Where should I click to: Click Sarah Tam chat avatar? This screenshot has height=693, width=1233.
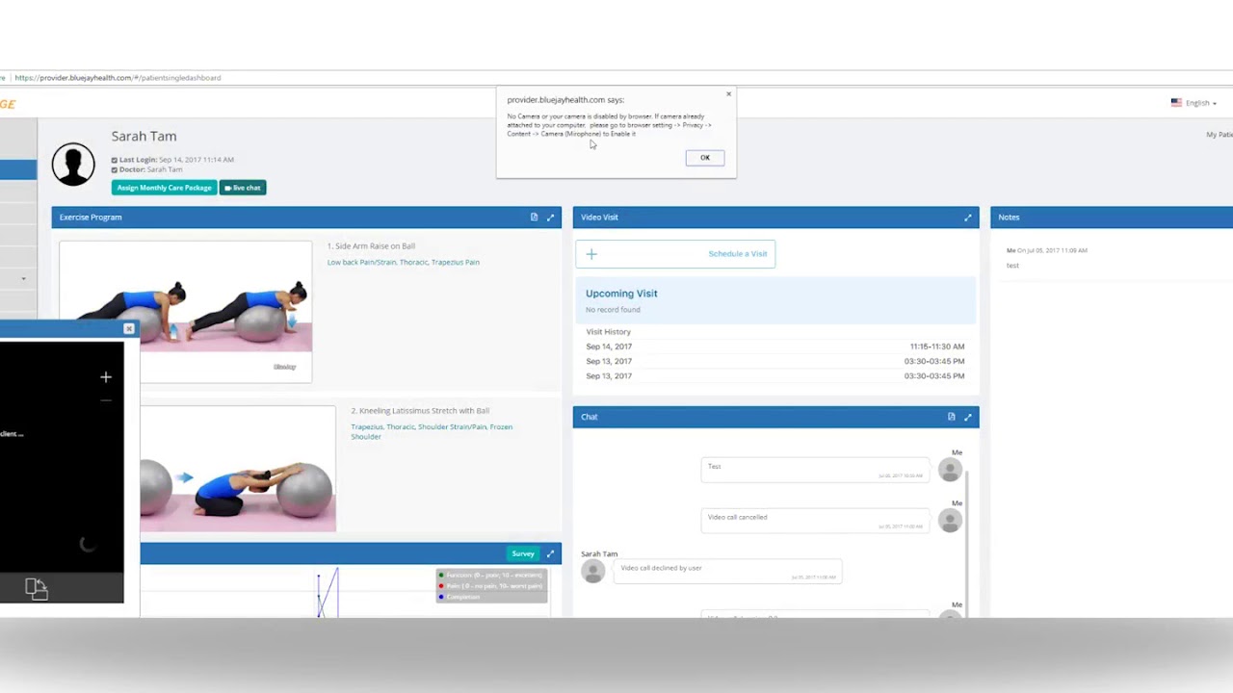pyautogui.click(x=592, y=572)
